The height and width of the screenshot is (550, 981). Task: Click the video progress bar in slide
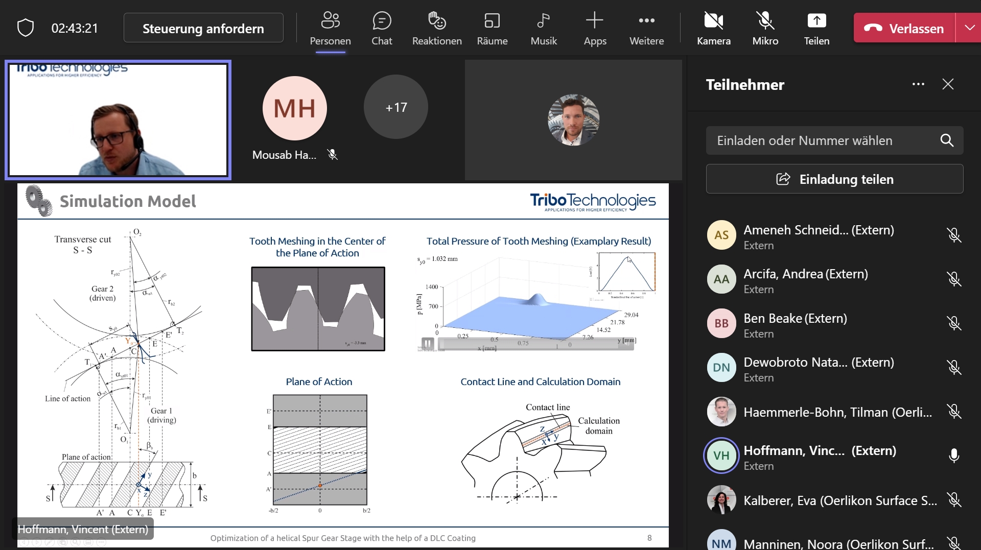point(526,345)
